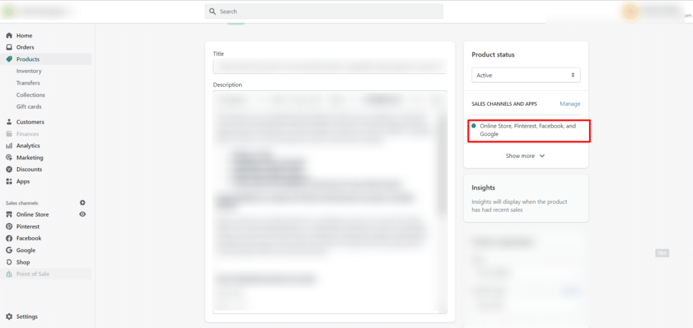Click the SALES CHANNELS AND APPS label
Viewport: 693px width, 328px height.
pyautogui.click(x=504, y=104)
